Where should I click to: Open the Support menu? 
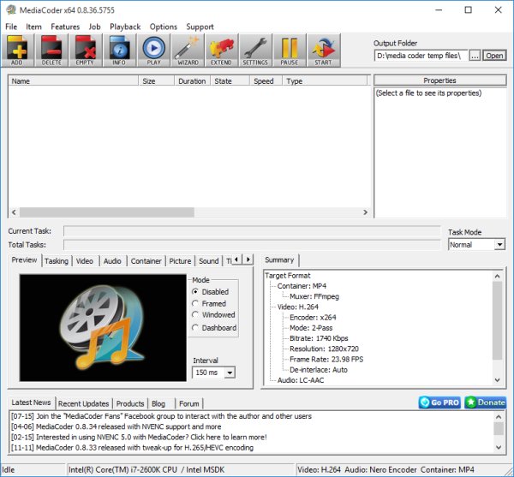click(200, 27)
